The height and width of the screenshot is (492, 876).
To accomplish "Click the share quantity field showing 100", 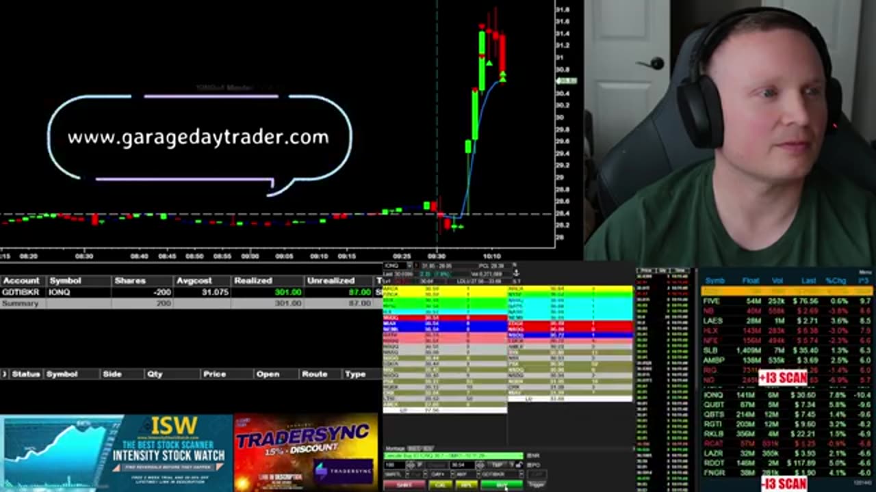I will click(394, 465).
